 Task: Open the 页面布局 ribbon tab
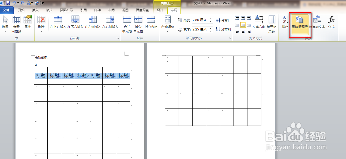[66, 10]
